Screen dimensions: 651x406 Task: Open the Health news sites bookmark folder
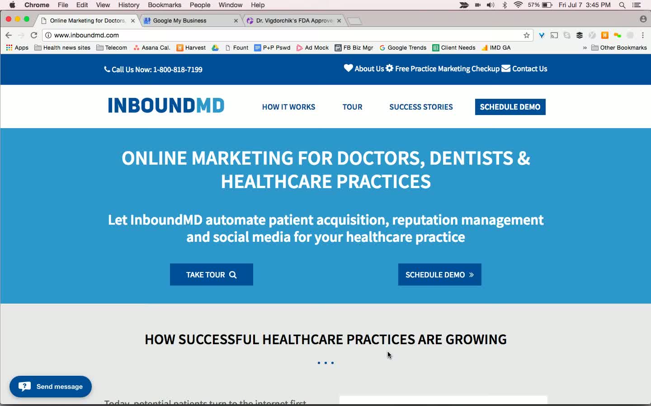(62, 48)
